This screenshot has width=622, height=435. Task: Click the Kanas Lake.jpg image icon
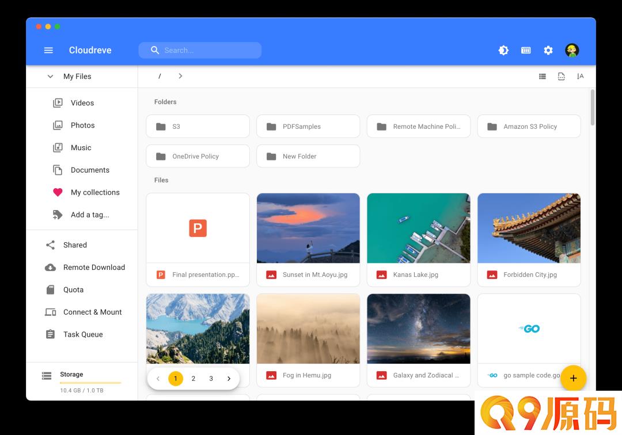point(382,274)
